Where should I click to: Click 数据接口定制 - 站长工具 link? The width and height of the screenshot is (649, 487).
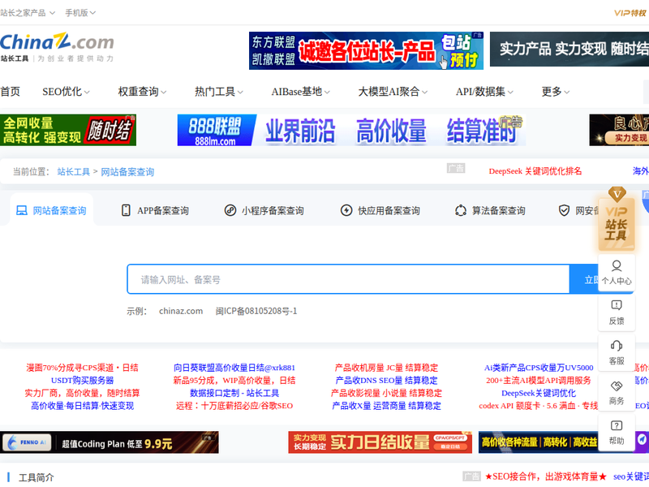(234, 393)
